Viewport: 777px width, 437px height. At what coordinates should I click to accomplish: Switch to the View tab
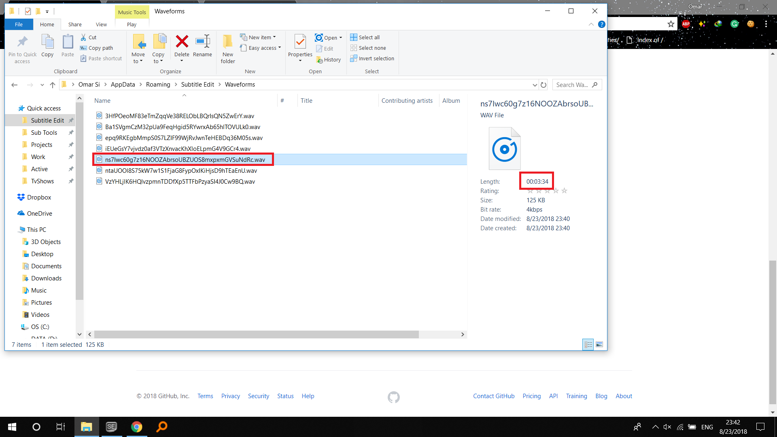point(101,24)
